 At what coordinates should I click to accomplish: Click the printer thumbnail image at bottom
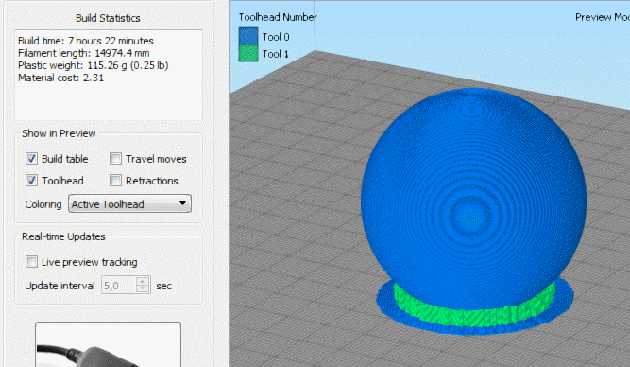[x=108, y=345]
